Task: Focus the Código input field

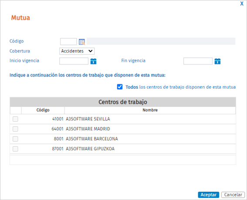Action: 68,42
